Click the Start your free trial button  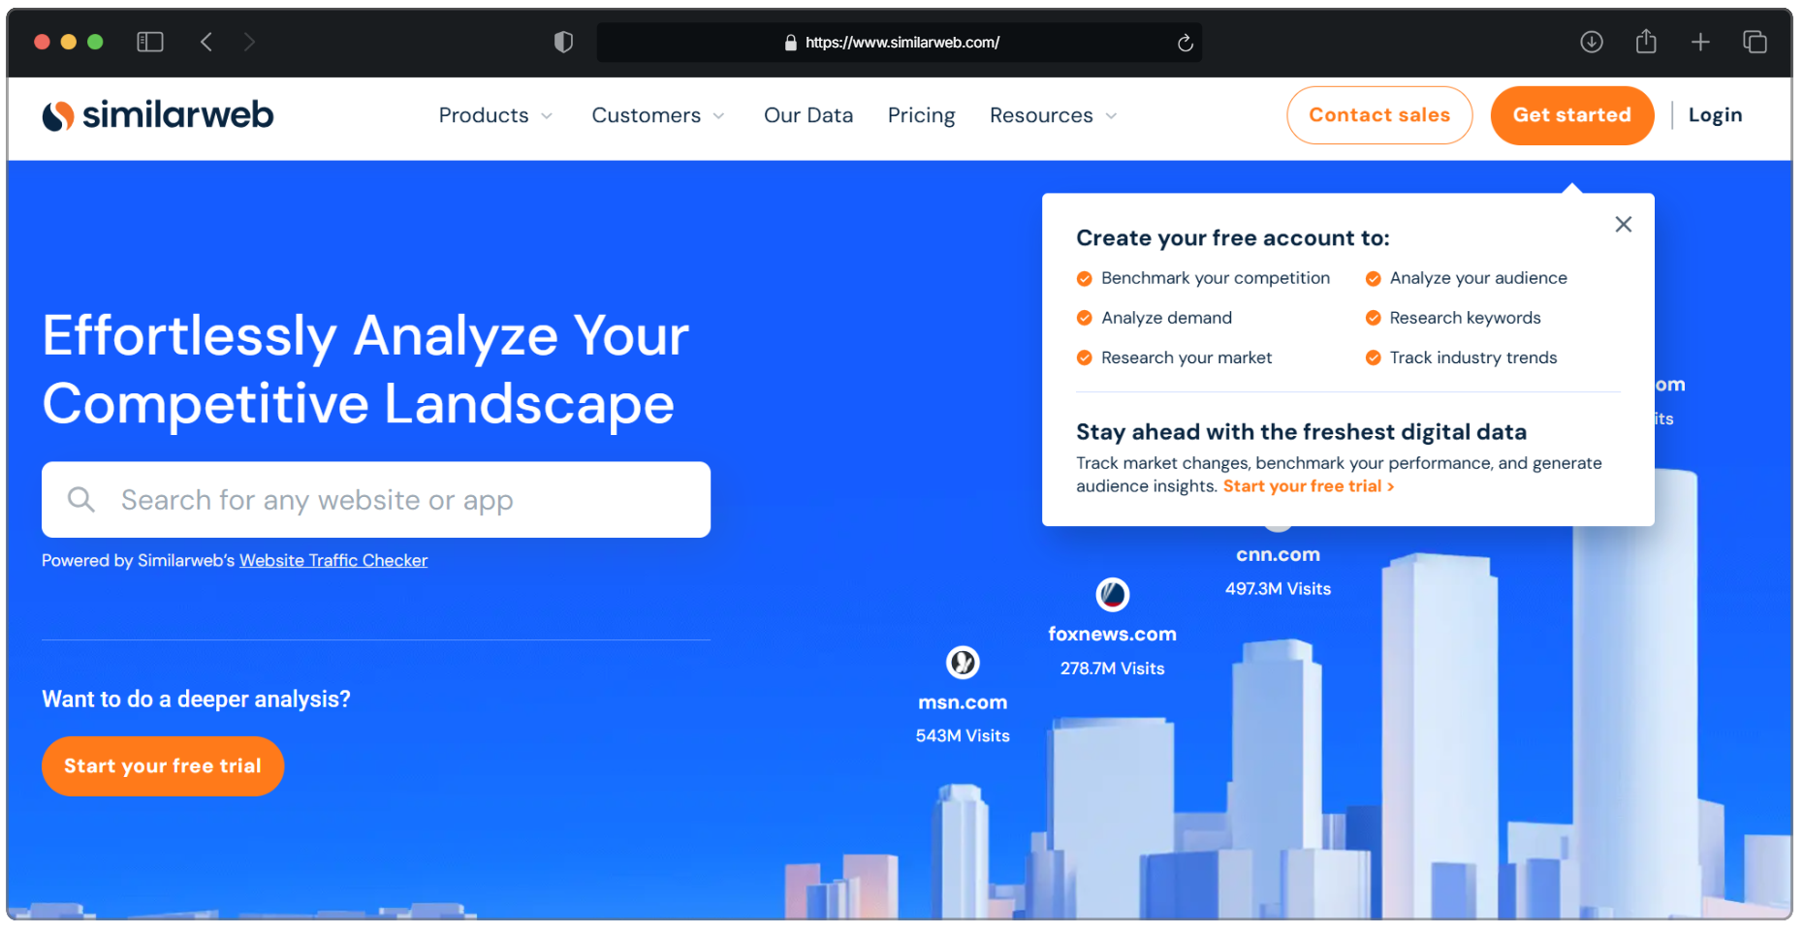pos(163,766)
